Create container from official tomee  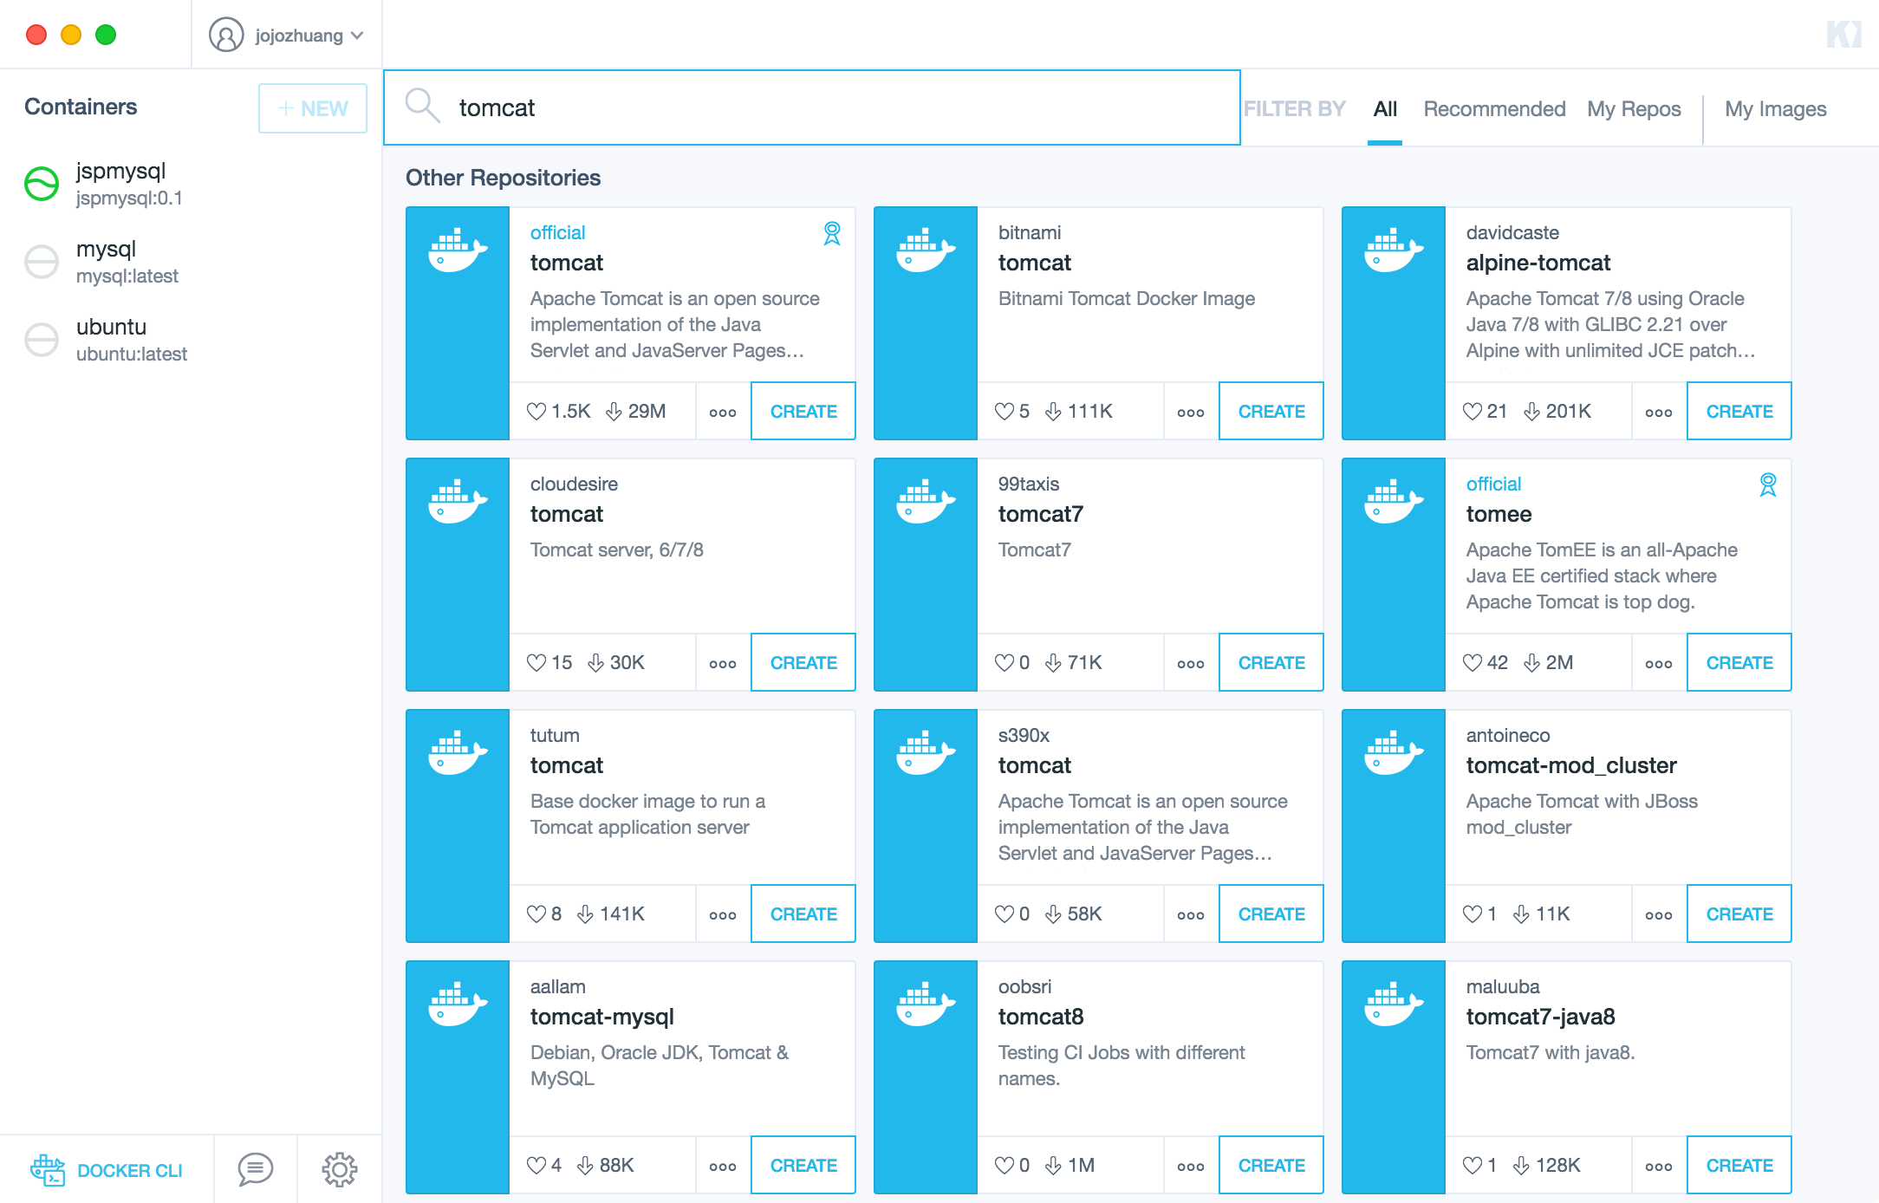(x=1739, y=662)
